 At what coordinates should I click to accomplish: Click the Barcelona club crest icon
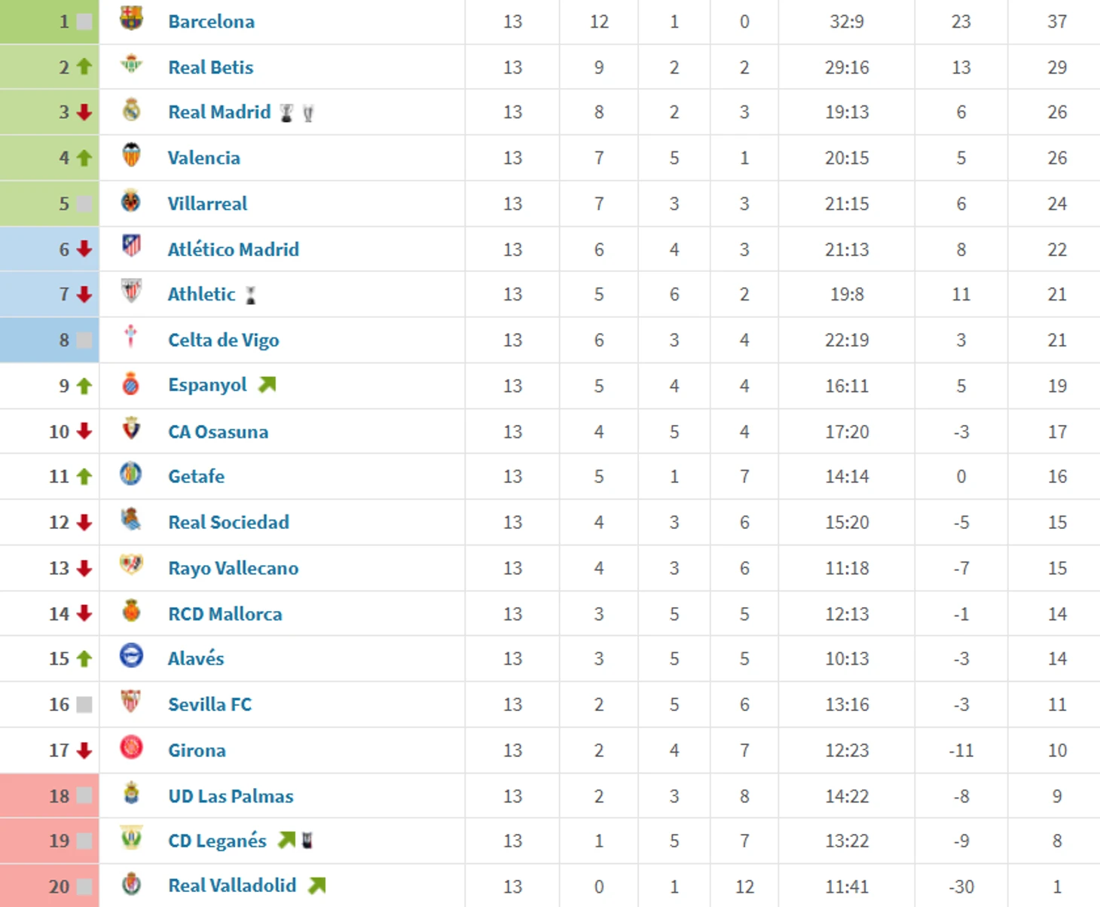pos(131,18)
